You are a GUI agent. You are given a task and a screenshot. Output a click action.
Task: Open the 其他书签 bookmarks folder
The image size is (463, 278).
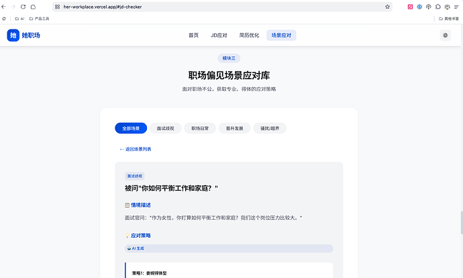tap(449, 19)
